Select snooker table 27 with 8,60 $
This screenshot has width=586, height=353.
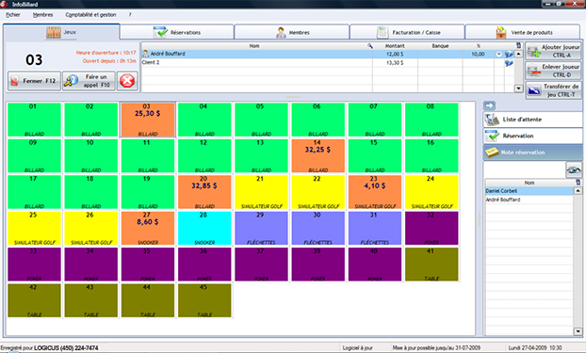(x=148, y=228)
